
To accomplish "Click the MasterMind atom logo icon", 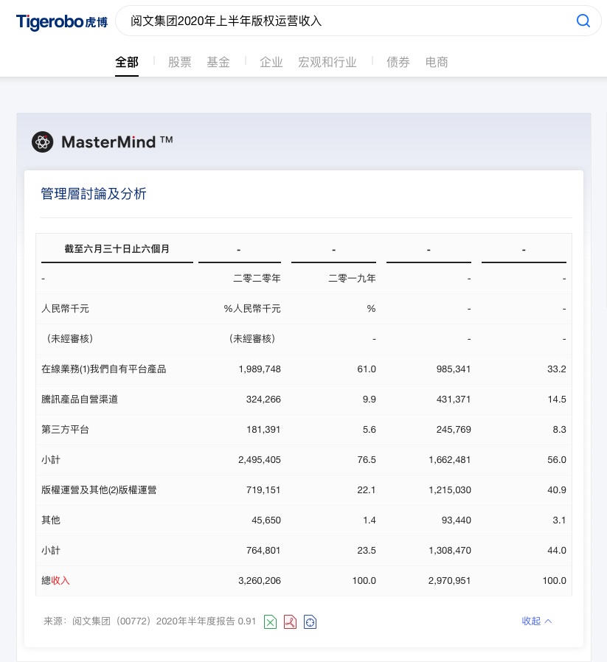I will click(x=42, y=142).
